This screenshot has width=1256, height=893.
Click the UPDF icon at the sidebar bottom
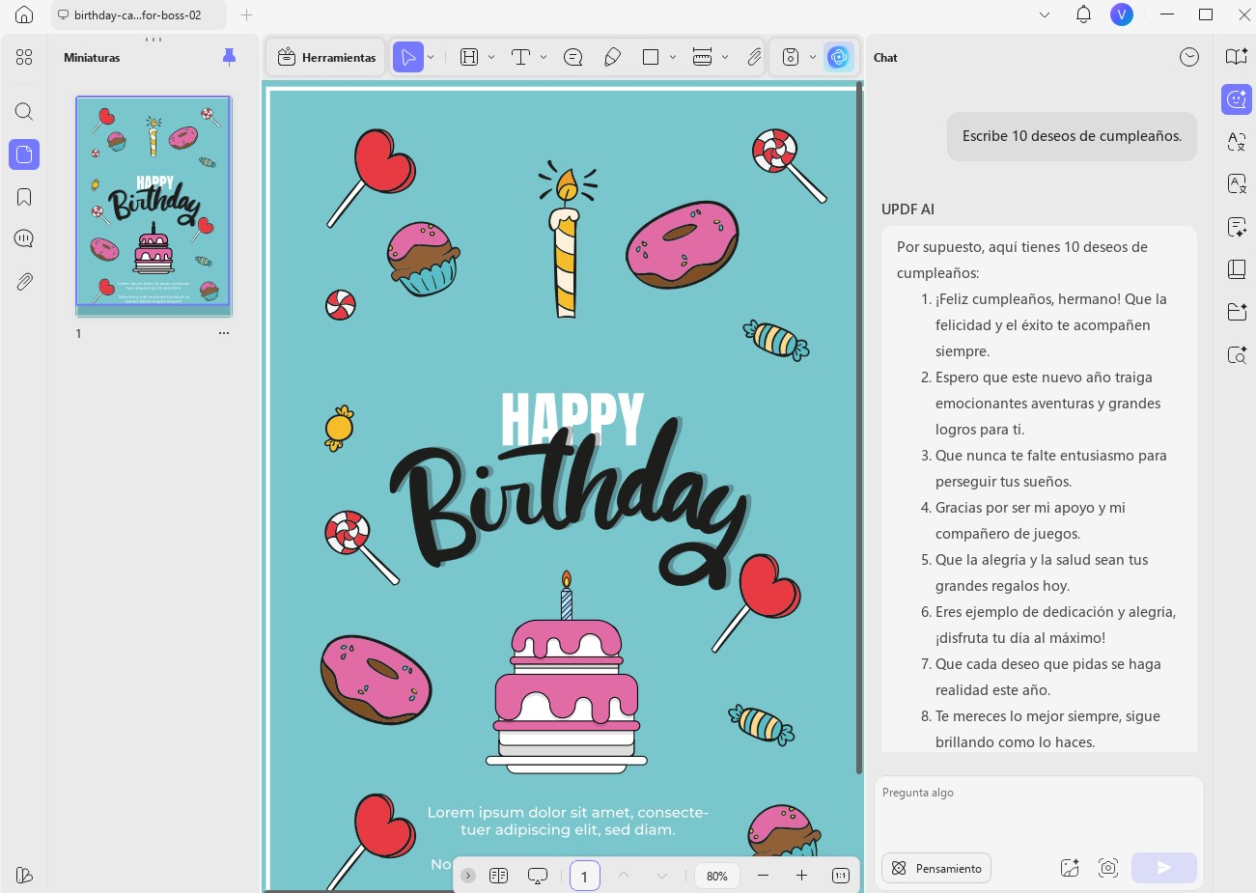(24, 875)
